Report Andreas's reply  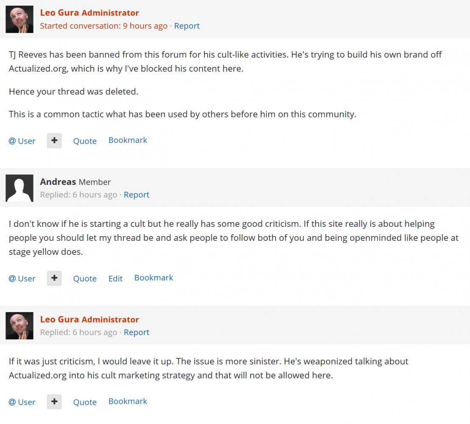pos(136,195)
